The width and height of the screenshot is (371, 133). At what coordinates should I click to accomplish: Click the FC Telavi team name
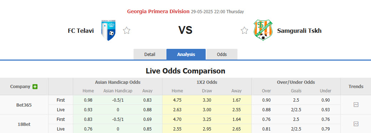point(81,30)
